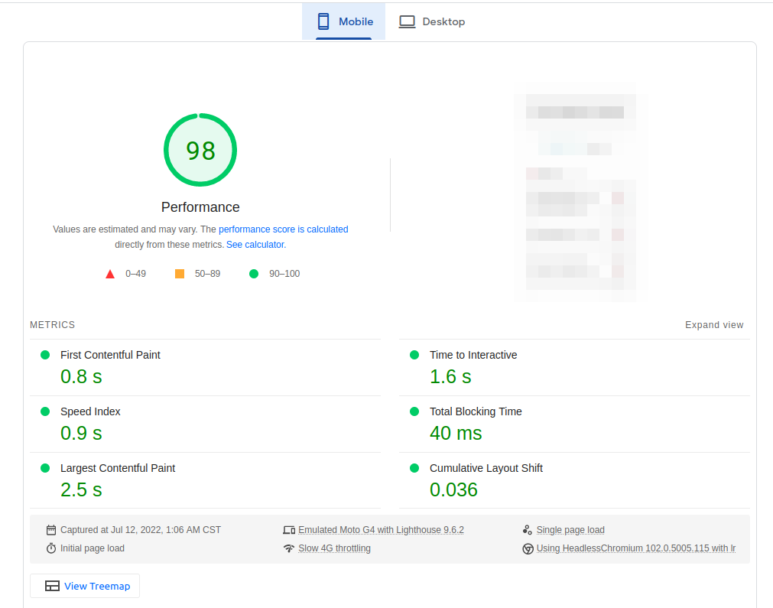Click the mobile phone icon
This screenshot has height=608, width=773.
coord(323,21)
